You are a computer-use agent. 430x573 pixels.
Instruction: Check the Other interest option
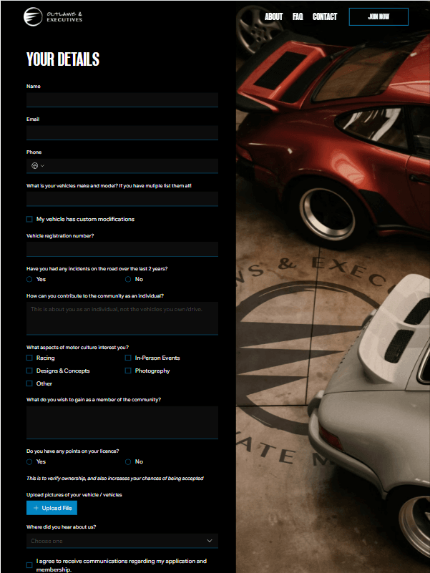coord(29,383)
